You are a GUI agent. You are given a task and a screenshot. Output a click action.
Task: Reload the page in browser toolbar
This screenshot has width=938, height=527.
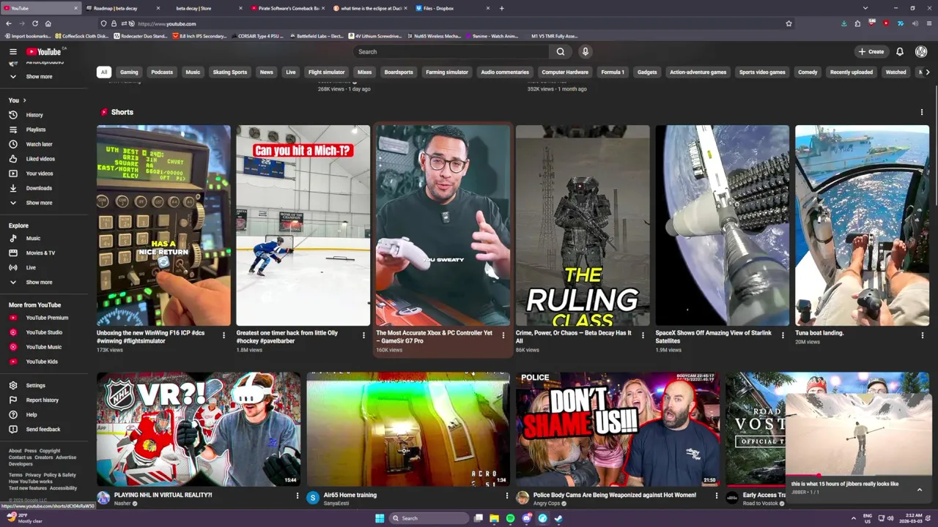[x=34, y=23]
